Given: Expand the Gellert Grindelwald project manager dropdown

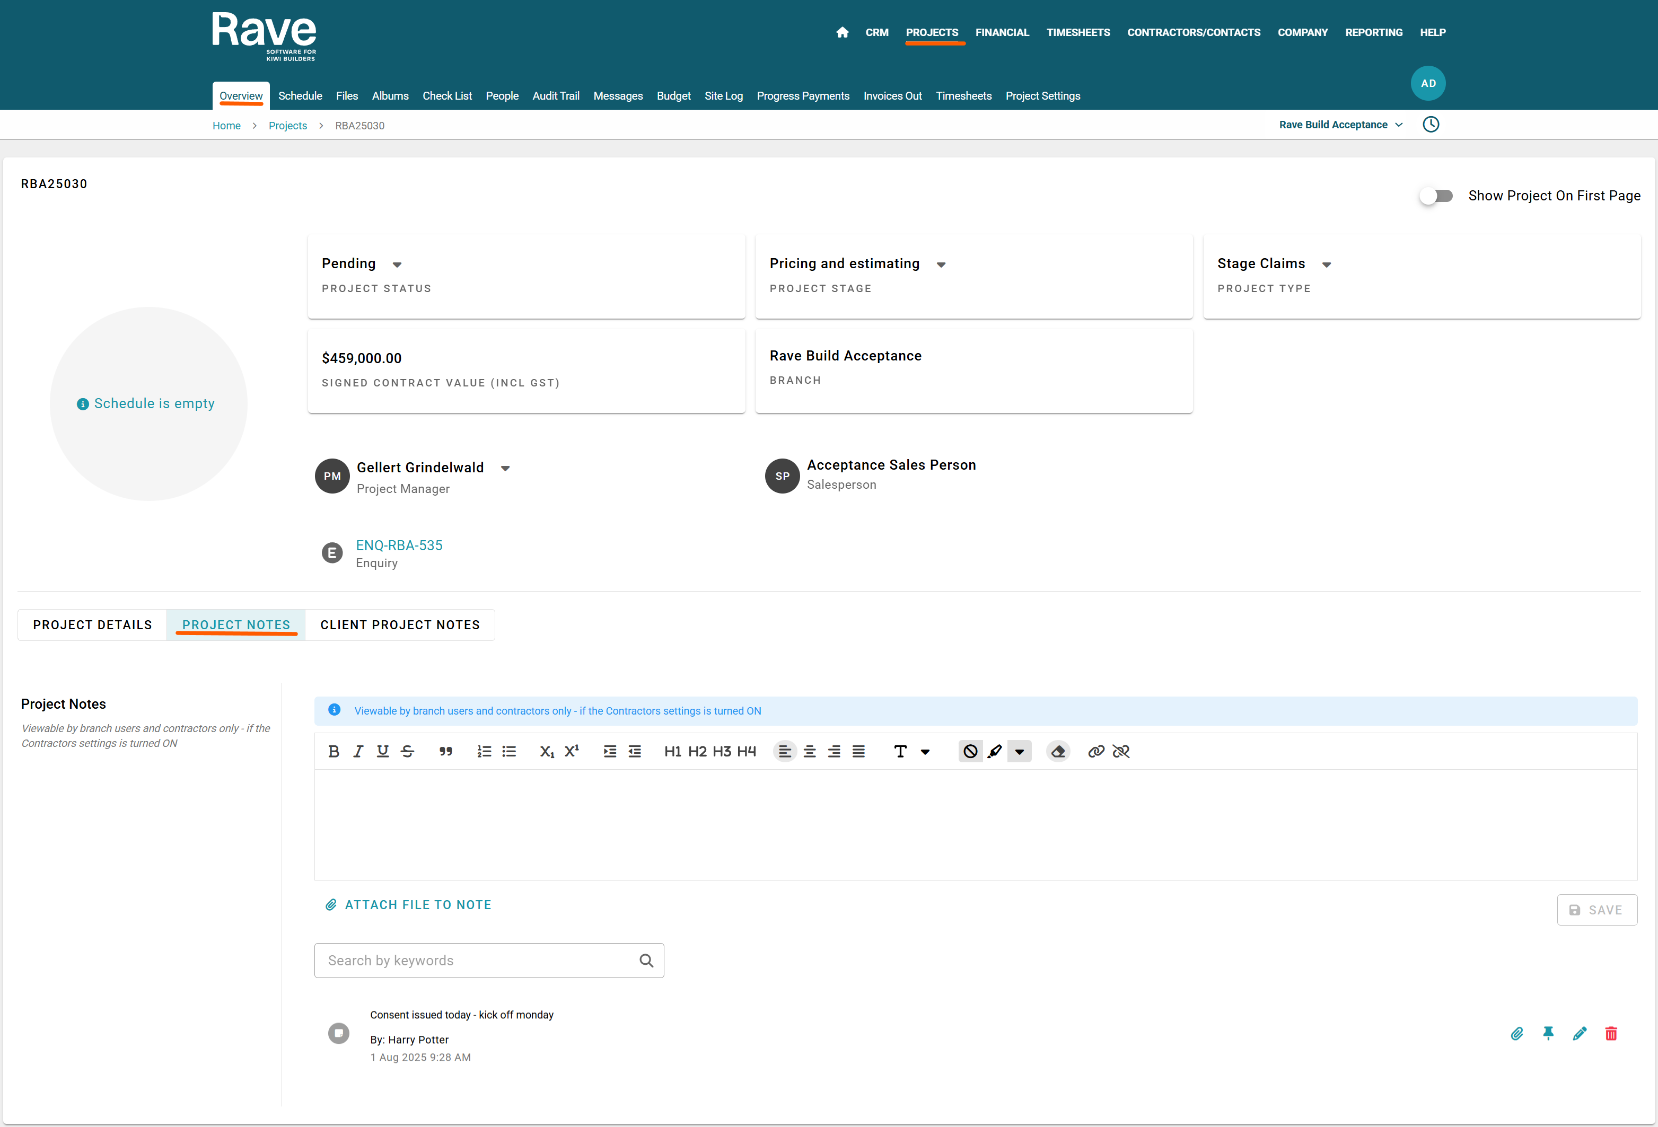Looking at the screenshot, I should [505, 469].
